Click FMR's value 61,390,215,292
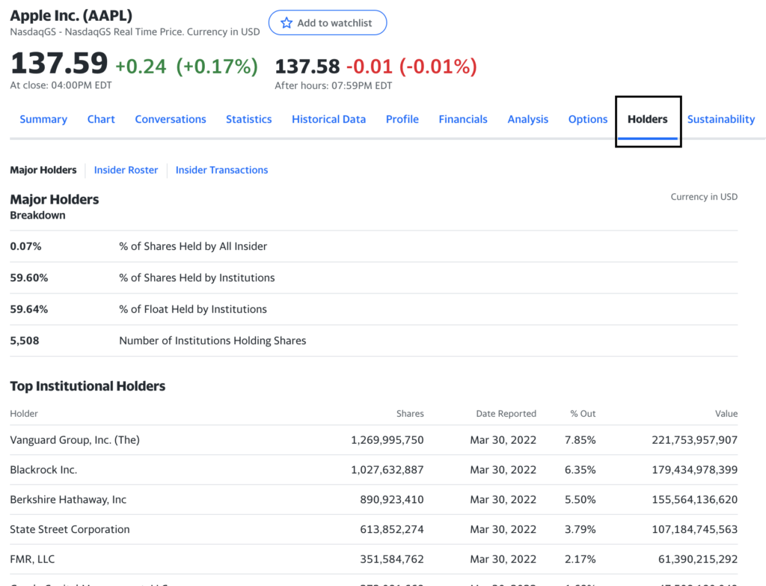766x586 pixels. click(698, 559)
